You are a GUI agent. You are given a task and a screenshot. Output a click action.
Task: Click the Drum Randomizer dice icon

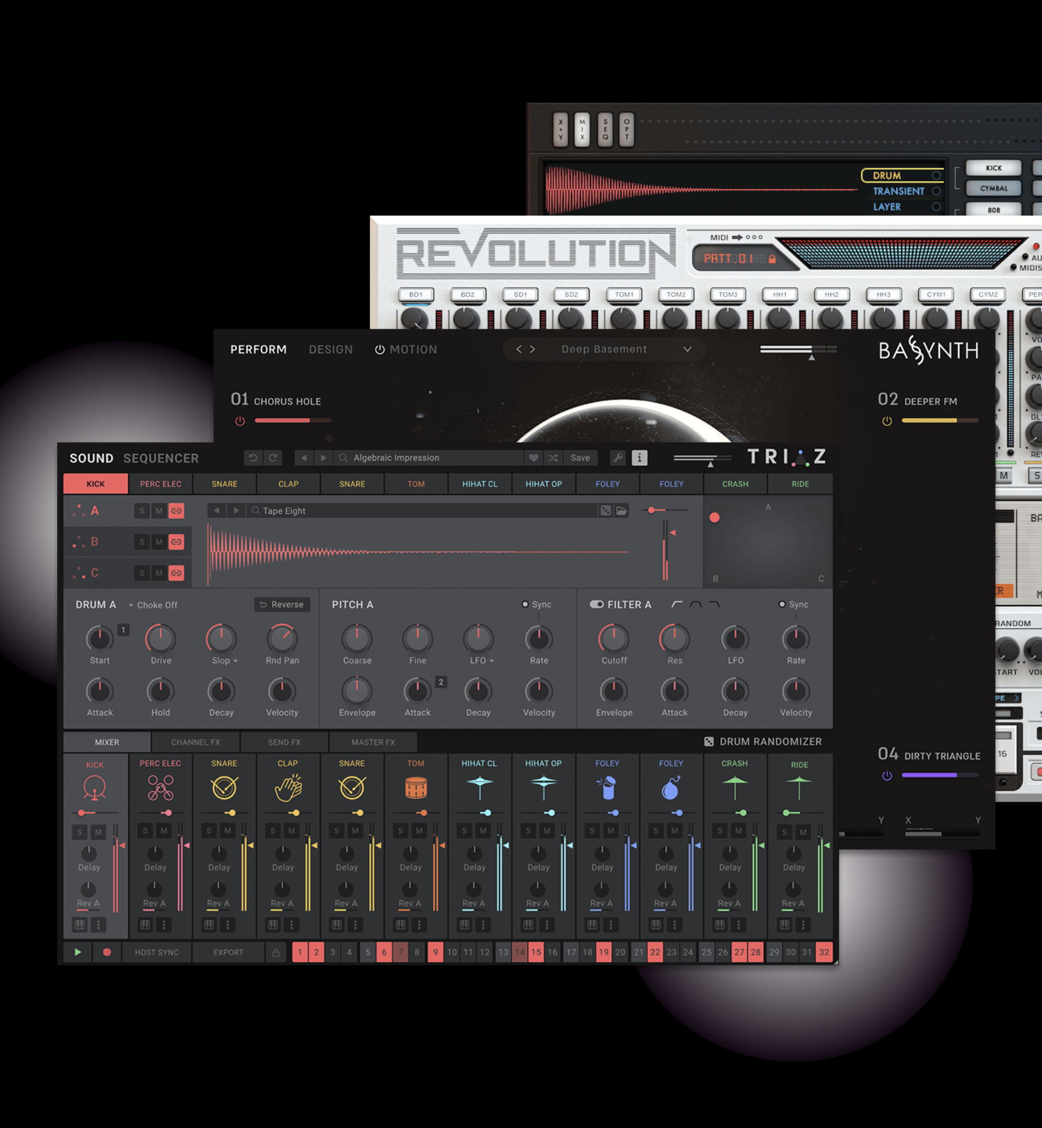709,741
